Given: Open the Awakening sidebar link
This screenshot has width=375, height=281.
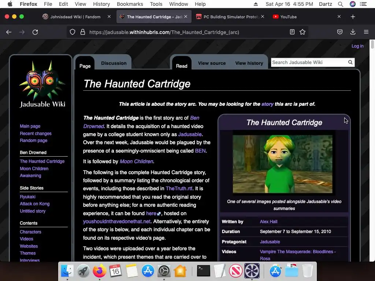Looking at the screenshot, I should click(x=30, y=175).
